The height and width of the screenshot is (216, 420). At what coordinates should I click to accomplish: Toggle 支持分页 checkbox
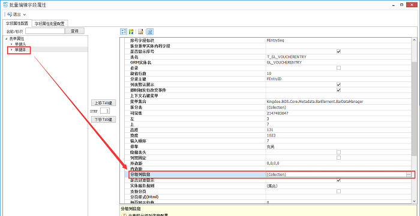(338, 191)
